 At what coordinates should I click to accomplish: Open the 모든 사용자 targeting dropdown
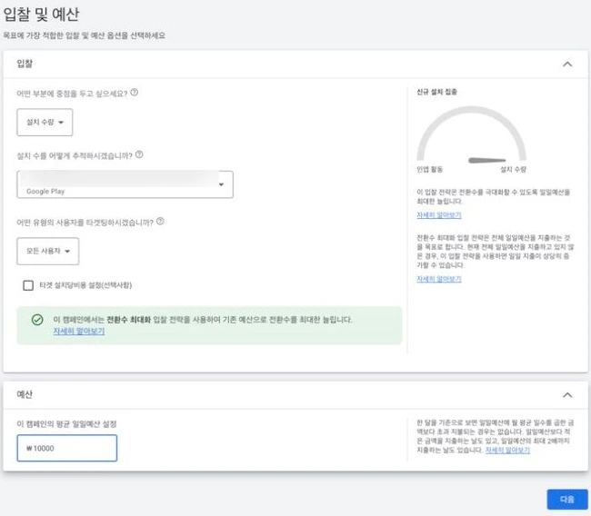click(x=48, y=252)
